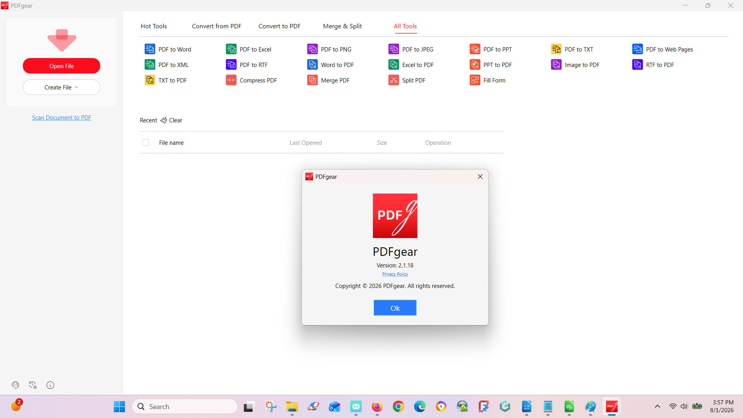
Task: Open Firefox from the taskbar
Action: coord(377,406)
